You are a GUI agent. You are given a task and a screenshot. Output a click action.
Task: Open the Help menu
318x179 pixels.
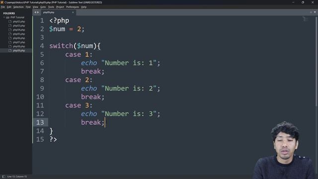tap(84, 7)
